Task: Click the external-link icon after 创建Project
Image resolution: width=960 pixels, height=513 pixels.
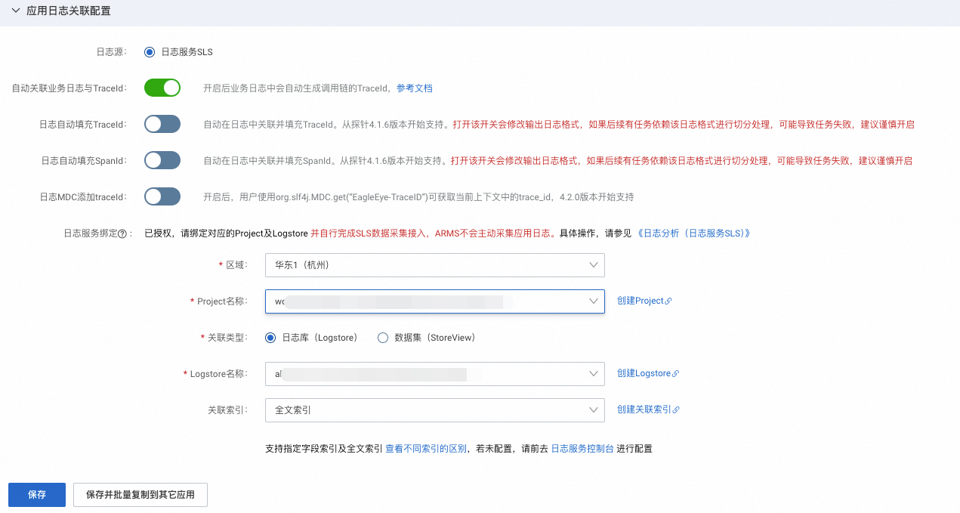Action: point(668,301)
